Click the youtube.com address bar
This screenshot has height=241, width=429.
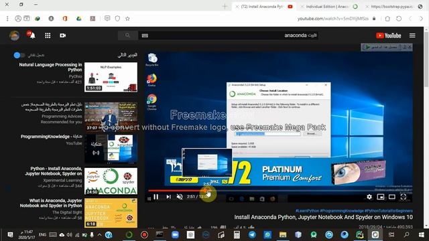click(x=332, y=19)
